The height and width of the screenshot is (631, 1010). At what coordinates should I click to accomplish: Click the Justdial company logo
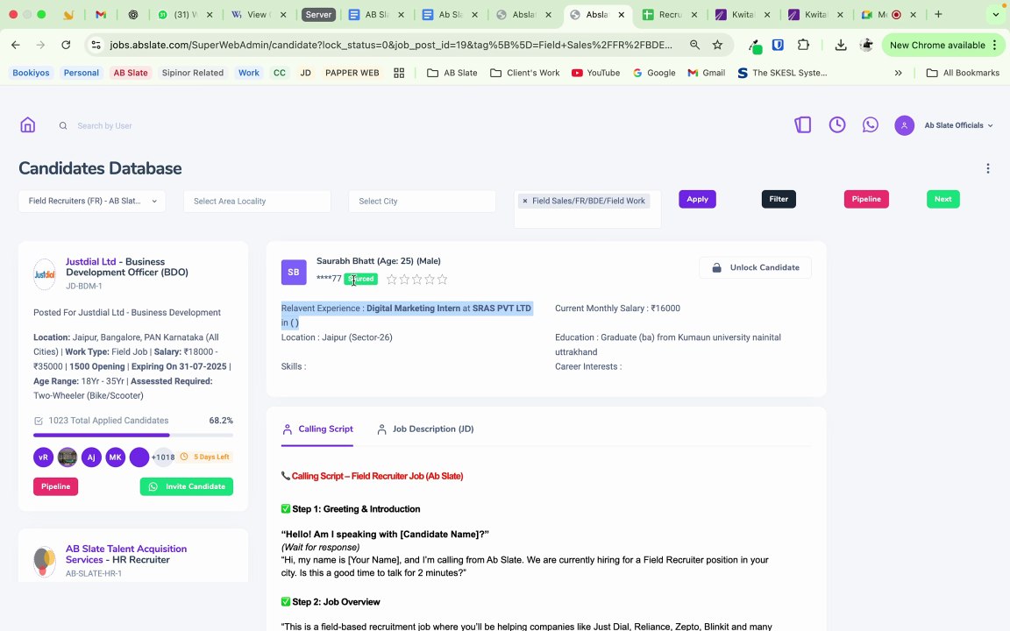click(x=45, y=274)
